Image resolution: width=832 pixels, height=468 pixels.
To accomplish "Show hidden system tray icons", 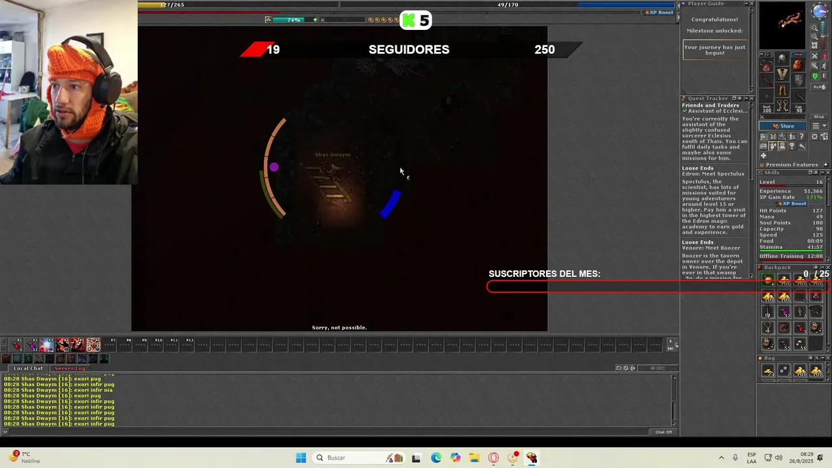I will coord(721,458).
